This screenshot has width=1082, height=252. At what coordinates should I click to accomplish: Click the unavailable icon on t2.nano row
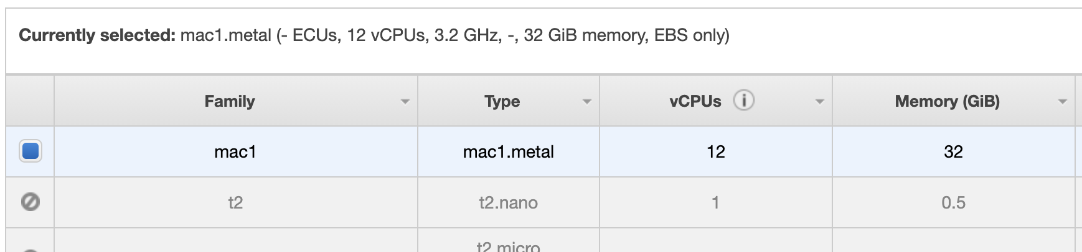pyautogui.click(x=31, y=202)
